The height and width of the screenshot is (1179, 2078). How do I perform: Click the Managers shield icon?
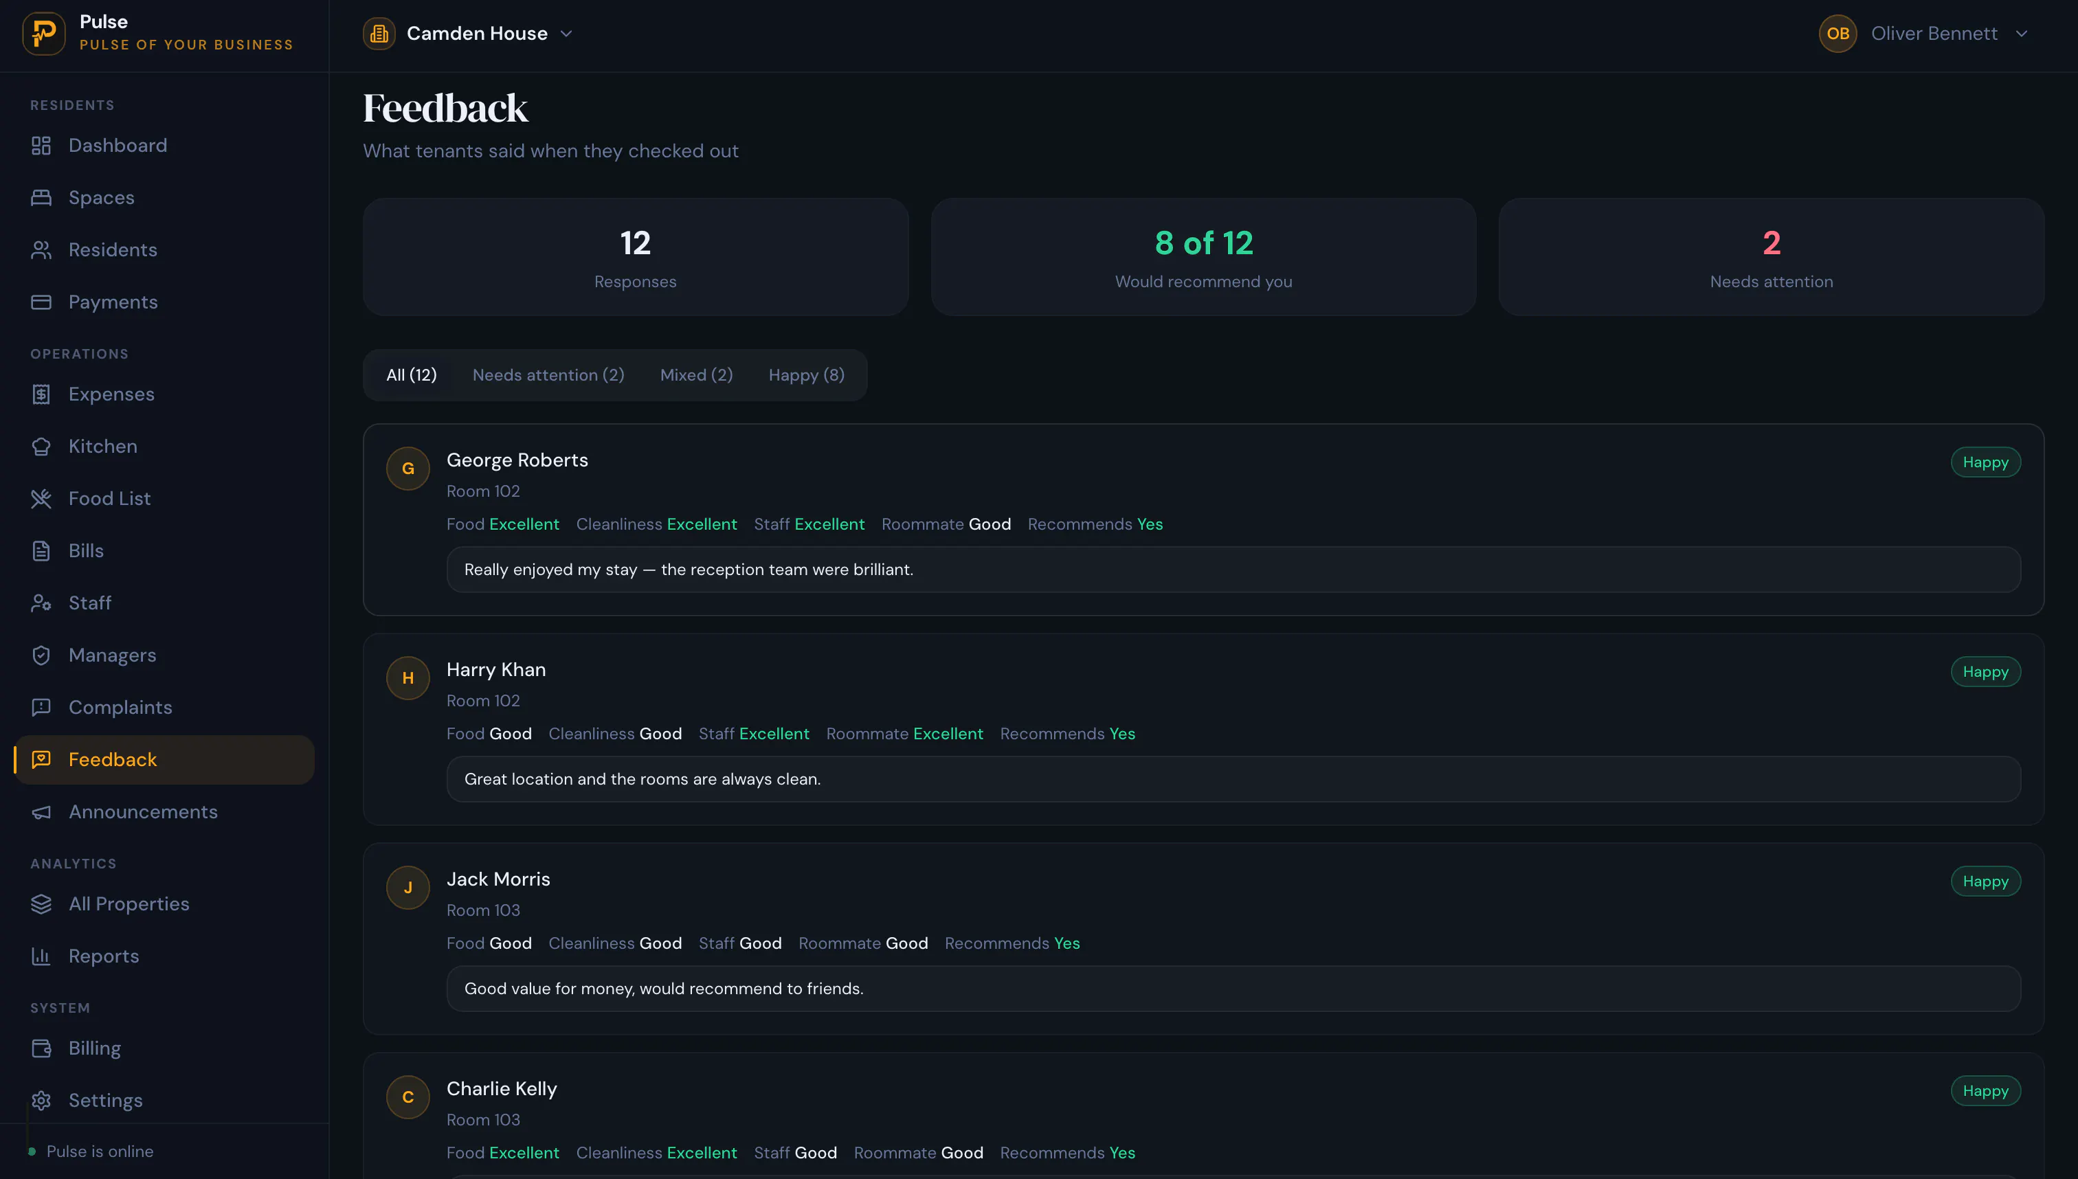coord(41,655)
